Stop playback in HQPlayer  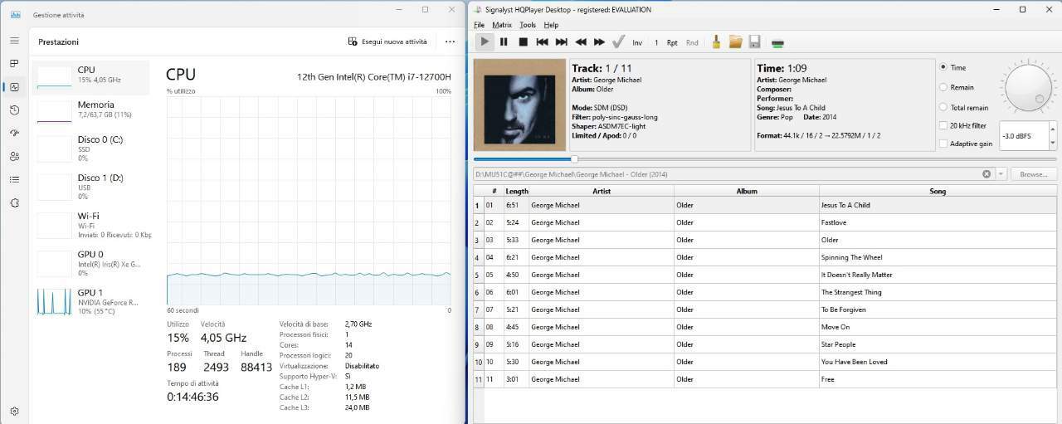click(523, 41)
